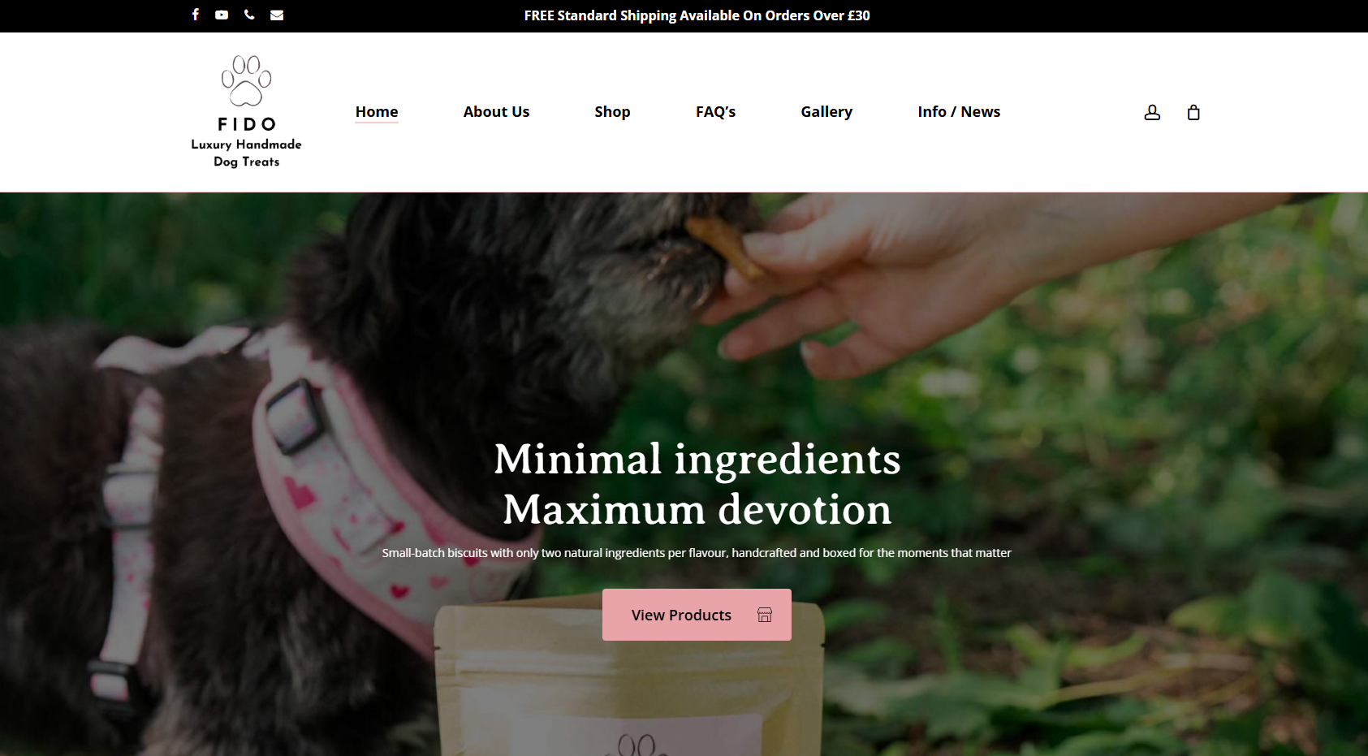Viewport: 1368px width, 756px height.
Task: Open the Shop menu
Action: tap(612, 112)
